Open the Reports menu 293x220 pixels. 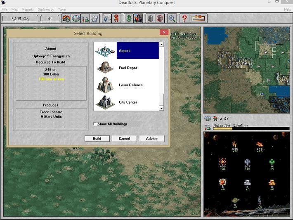tap(28, 9)
